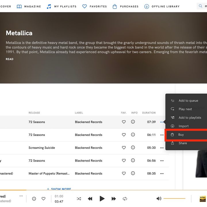Favorite the 05:30 Screaming Suicide track
The width and height of the screenshot is (207, 207).
pyautogui.click(x=124, y=147)
